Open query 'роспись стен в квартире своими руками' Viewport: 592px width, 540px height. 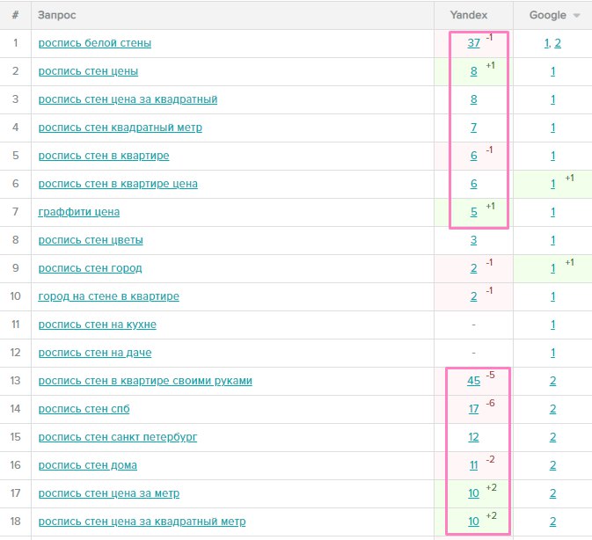pyautogui.click(x=145, y=381)
